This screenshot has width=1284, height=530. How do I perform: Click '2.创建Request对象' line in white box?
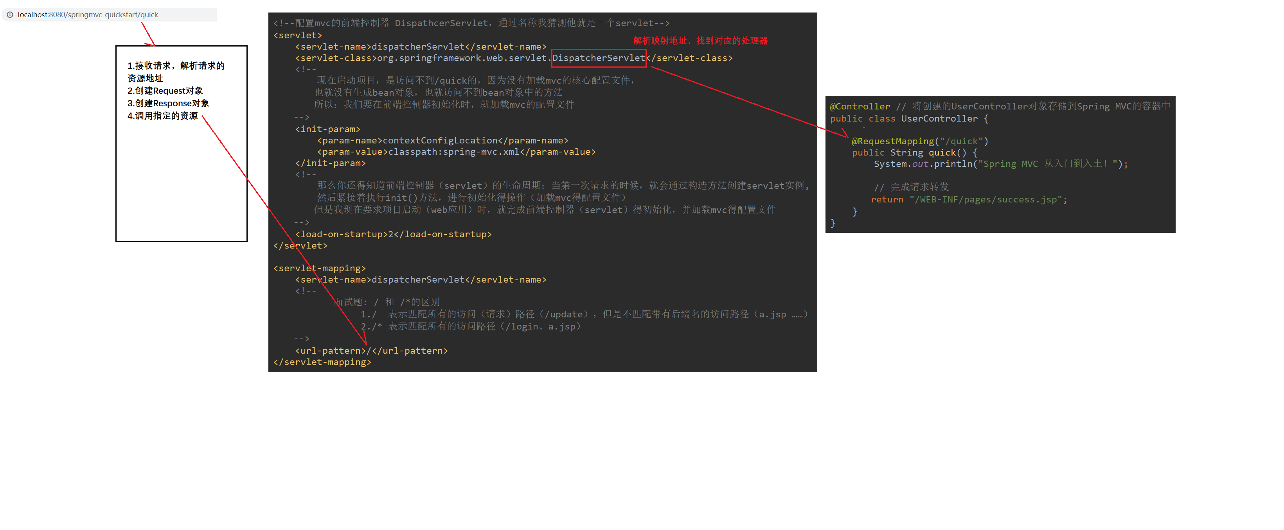pyautogui.click(x=165, y=91)
